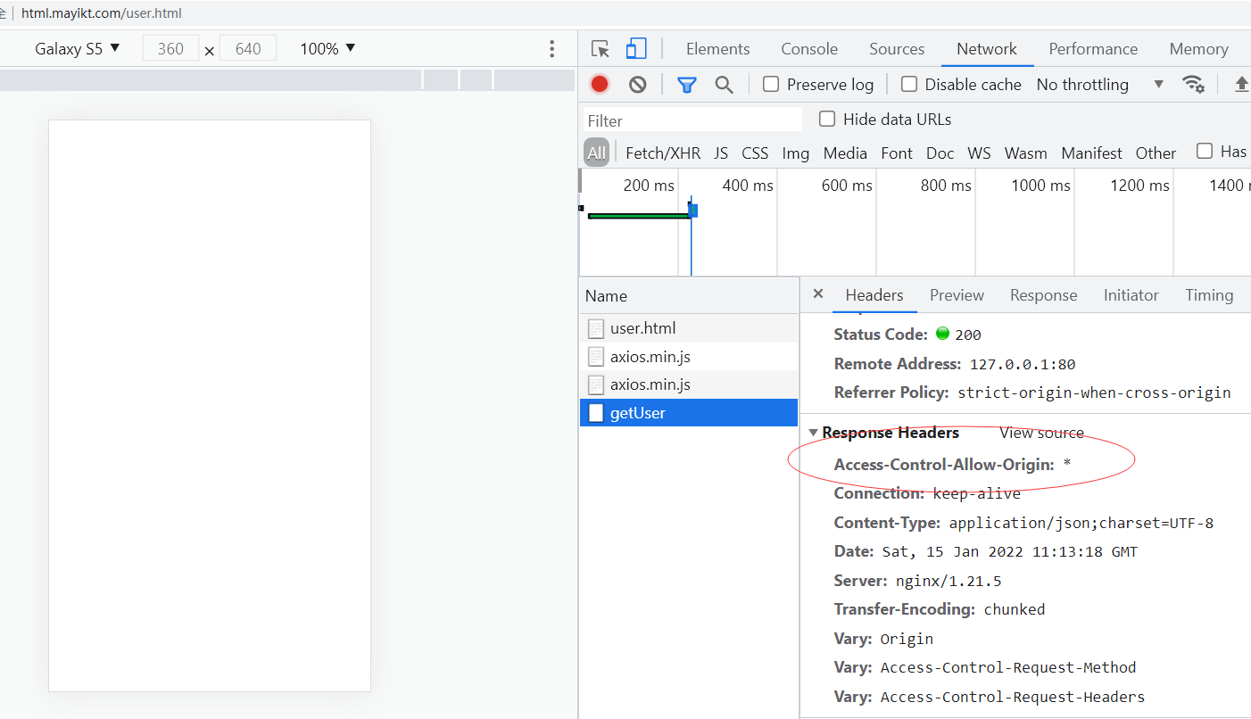This screenshot has height=719, width=1251.
Task: Open the Galaxy S5 device dropdown
Action: [78, 49]
